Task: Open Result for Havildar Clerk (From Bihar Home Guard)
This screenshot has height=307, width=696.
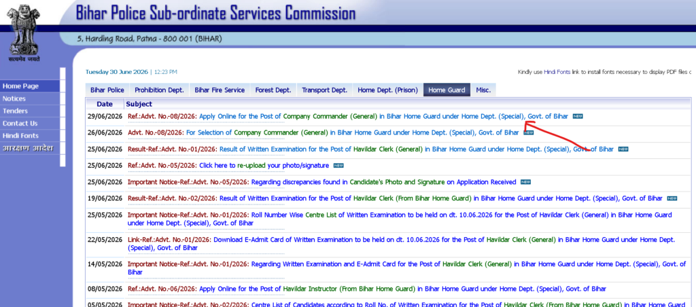Action: pyautogui.click(x=440, y=198)
